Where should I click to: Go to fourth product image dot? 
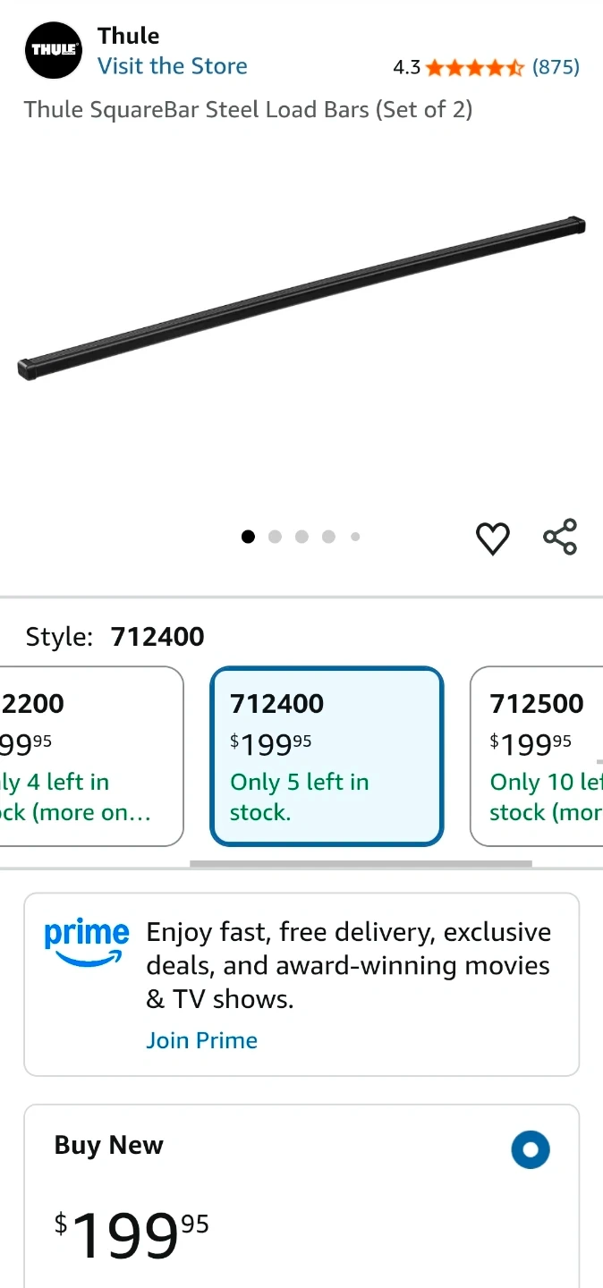(328, 537)
